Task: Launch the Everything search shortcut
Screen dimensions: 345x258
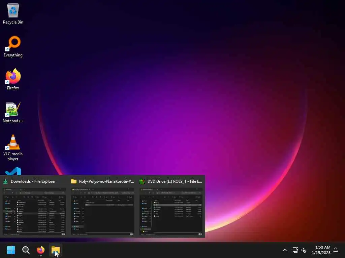Action: click(13, 47)
